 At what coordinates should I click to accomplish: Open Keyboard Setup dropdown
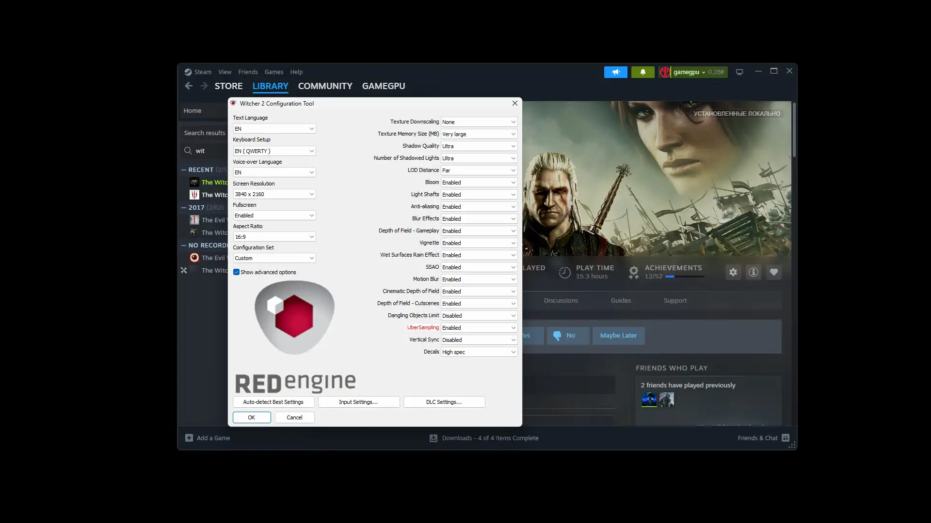(x=274, y=151)
